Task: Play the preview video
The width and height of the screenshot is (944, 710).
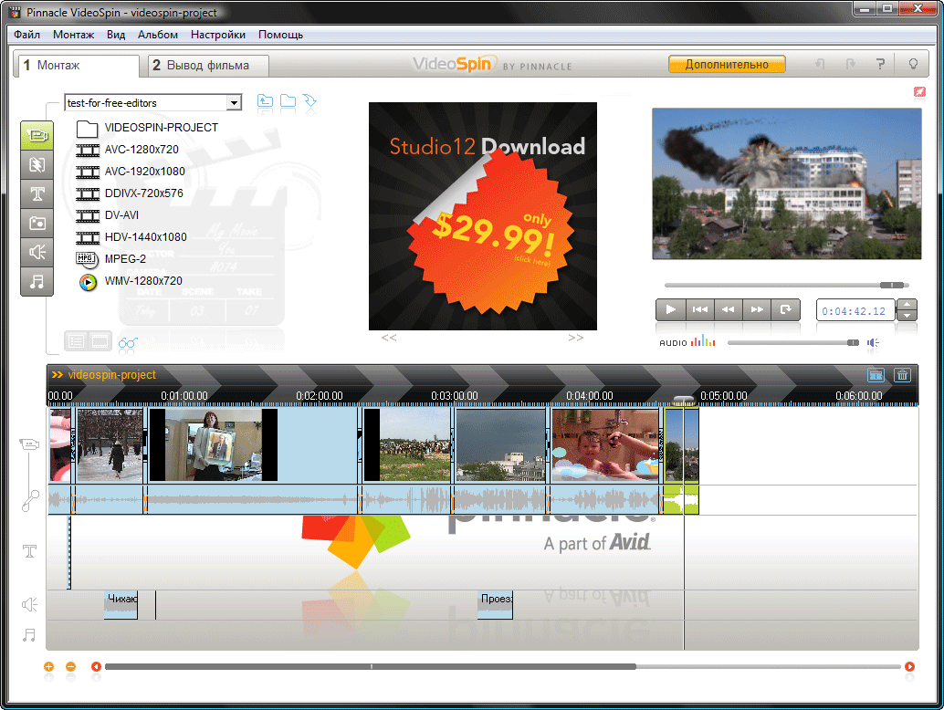Action: tap(670, 309)
